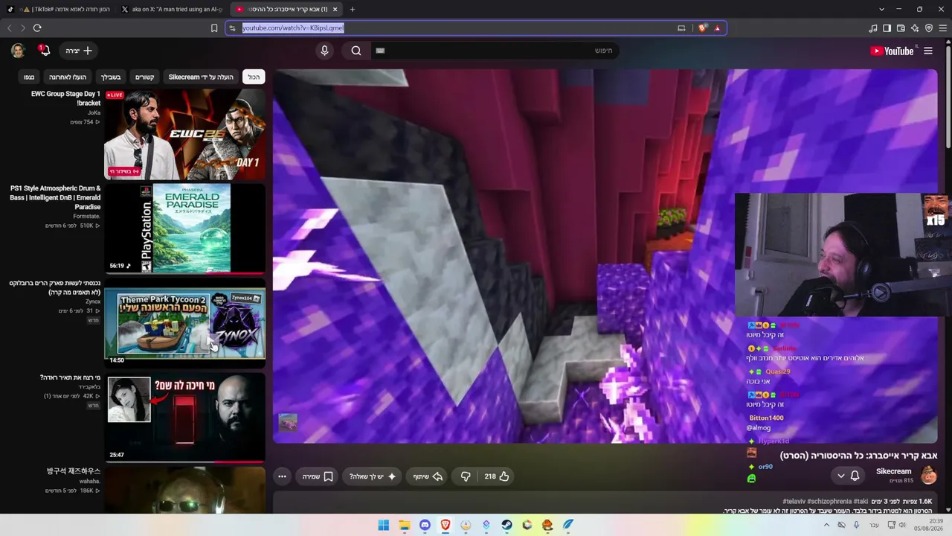Open Brave Rewards triangle icon
Screen dimensions: 952x536
point(717,28)
